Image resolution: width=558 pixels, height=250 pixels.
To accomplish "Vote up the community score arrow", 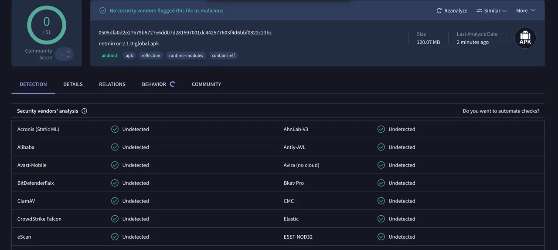I will [68, 51].
